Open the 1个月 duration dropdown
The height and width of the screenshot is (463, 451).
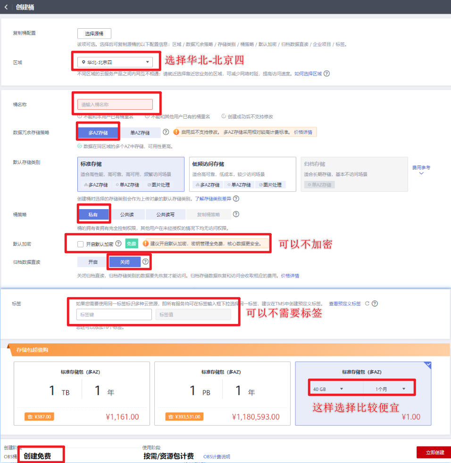point(390,389)
